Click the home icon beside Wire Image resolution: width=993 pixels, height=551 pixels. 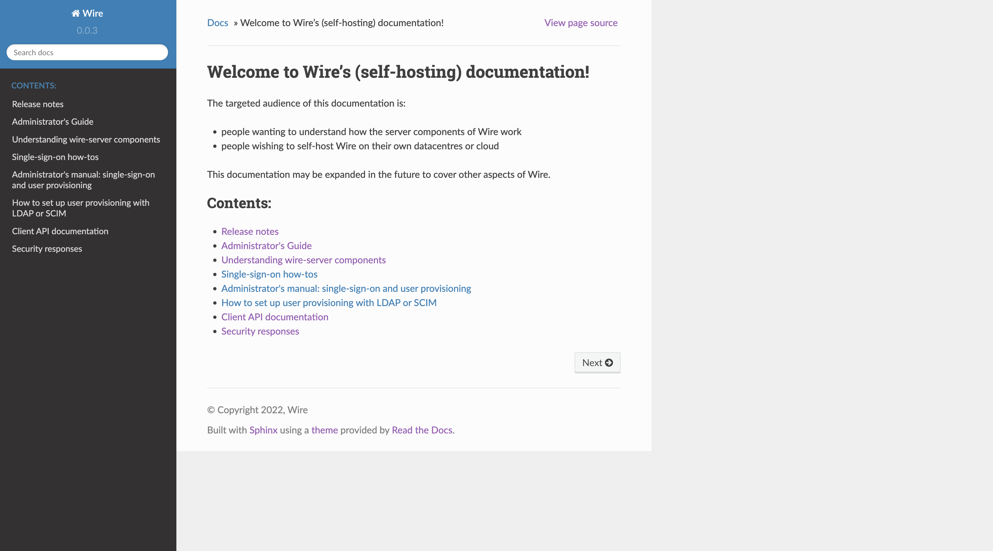coord(75,13)
